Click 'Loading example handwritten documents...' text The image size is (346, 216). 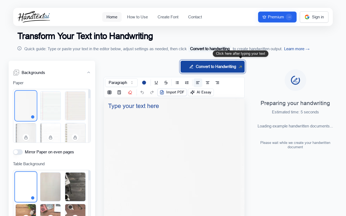295,126
